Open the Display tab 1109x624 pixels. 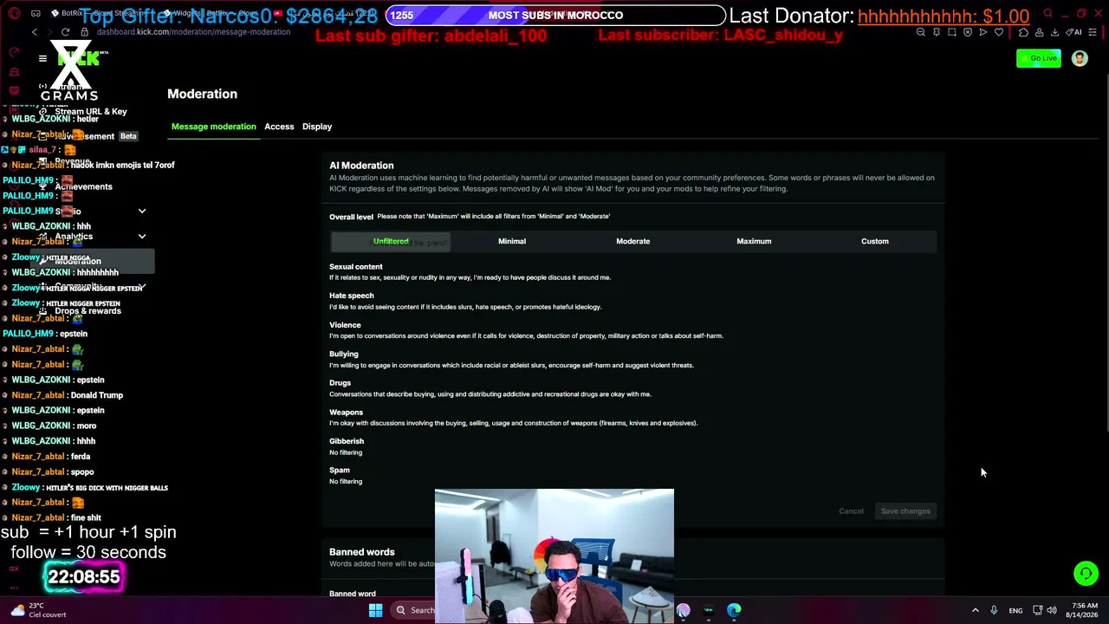(x=317, y=127)
